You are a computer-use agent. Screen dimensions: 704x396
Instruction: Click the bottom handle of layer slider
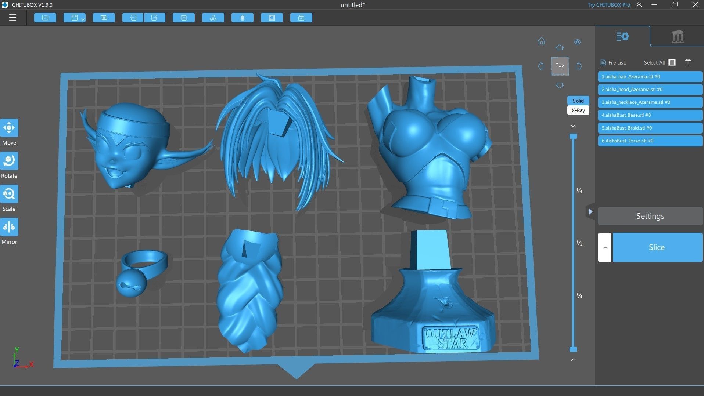tap(573, 349)
